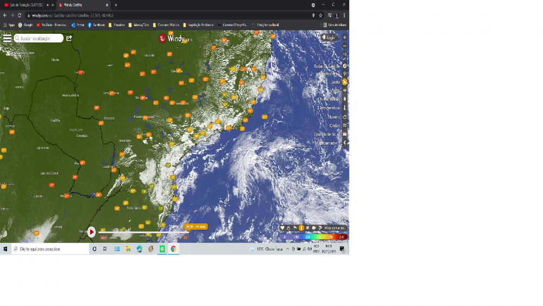Toggle the active Satélite layer button

tap(345, 82)
